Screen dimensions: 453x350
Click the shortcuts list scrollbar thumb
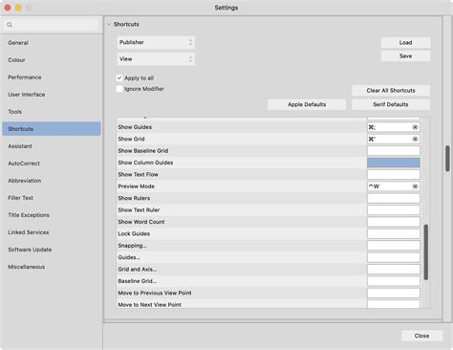(x=426, y=252)
